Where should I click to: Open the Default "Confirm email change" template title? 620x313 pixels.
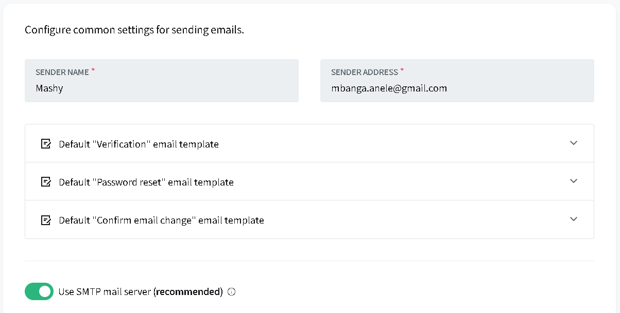161,220
